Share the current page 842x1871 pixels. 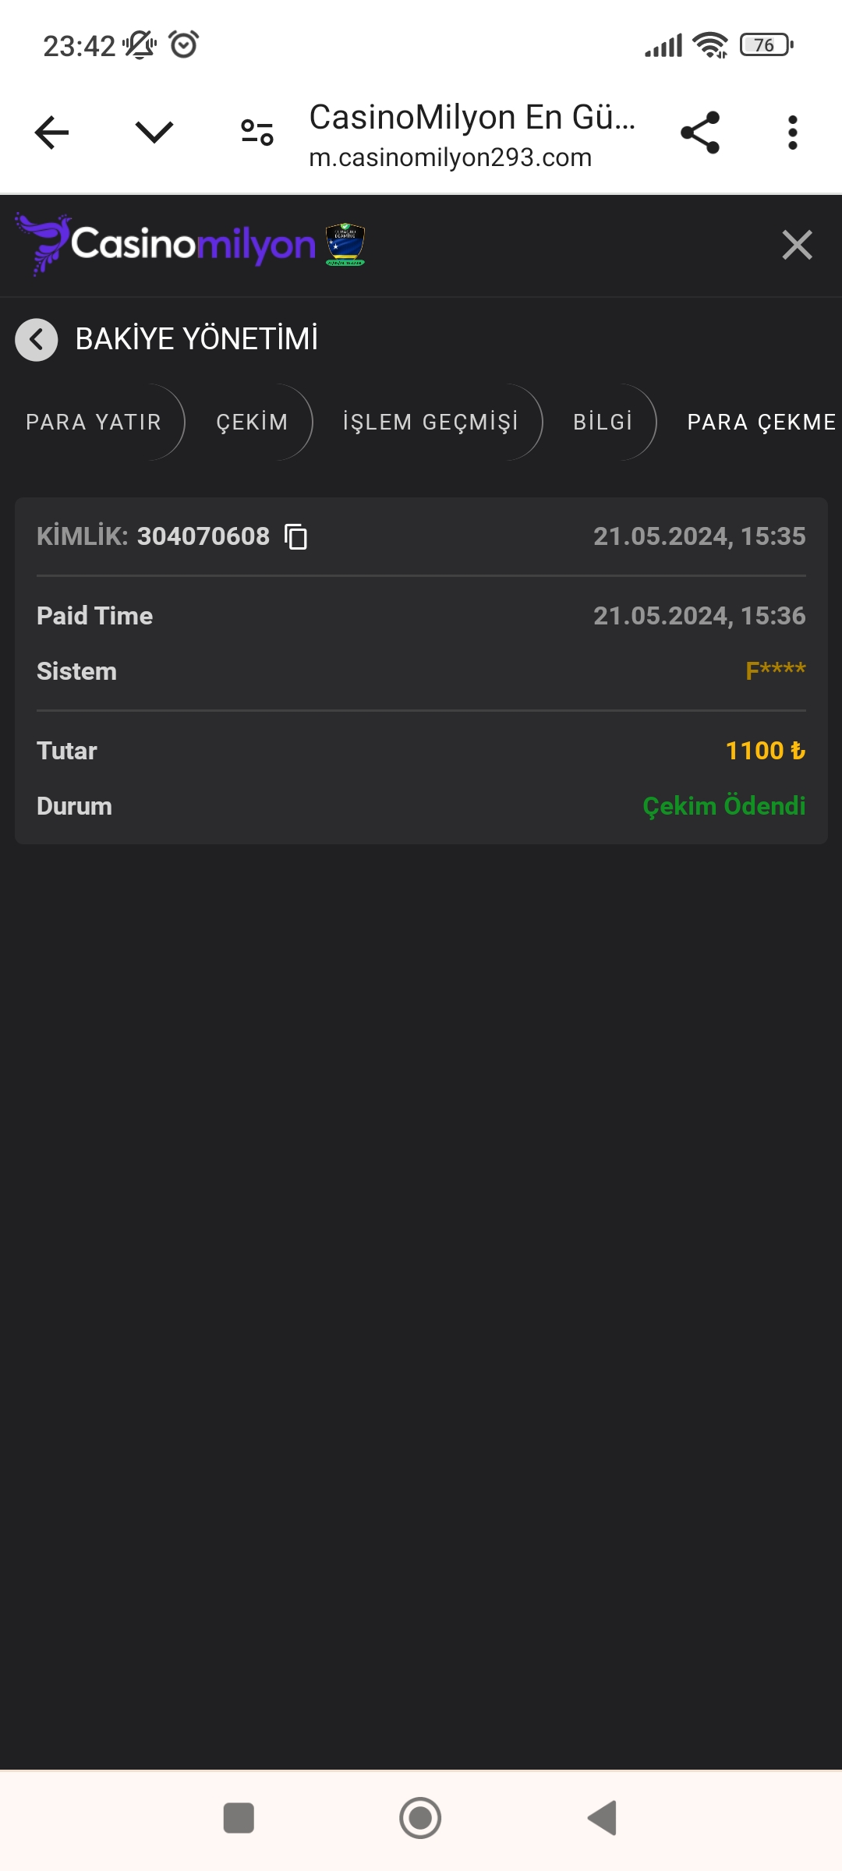pyautogui.click(x=699, y=133)
